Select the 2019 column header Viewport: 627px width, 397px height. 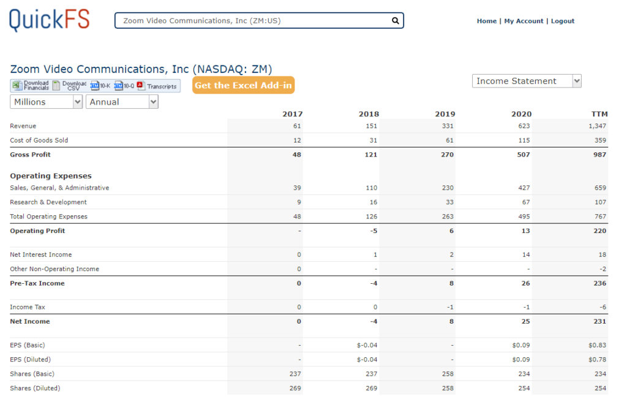[445, 114]
